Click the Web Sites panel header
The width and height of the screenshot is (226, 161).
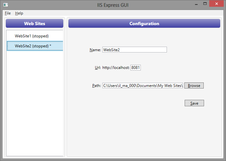(x=35, y=24)
